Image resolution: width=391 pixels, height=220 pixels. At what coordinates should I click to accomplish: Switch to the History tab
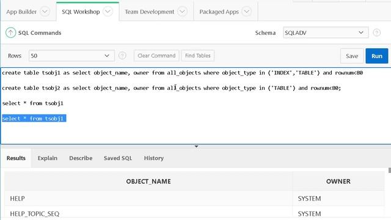(153, 158)
